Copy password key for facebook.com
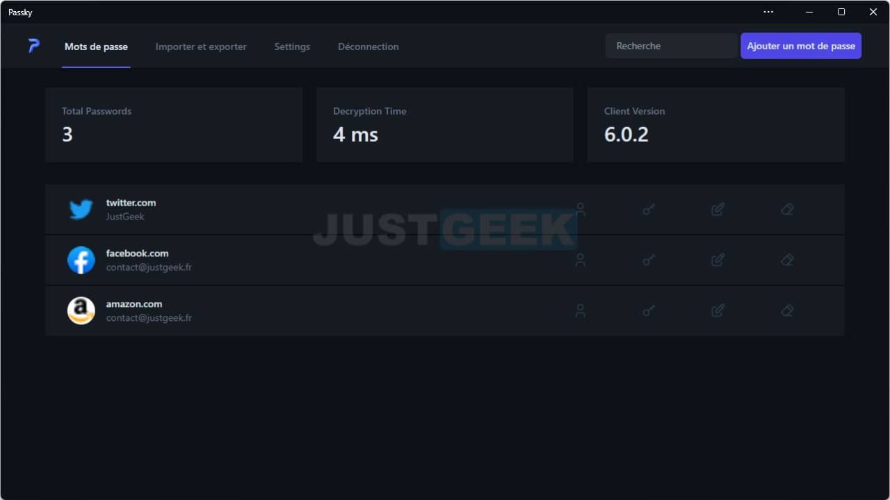Screen dimensions: 890x500 point(649,260)
